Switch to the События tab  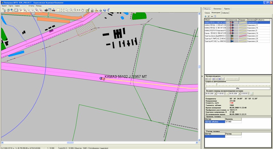point(225,13)
